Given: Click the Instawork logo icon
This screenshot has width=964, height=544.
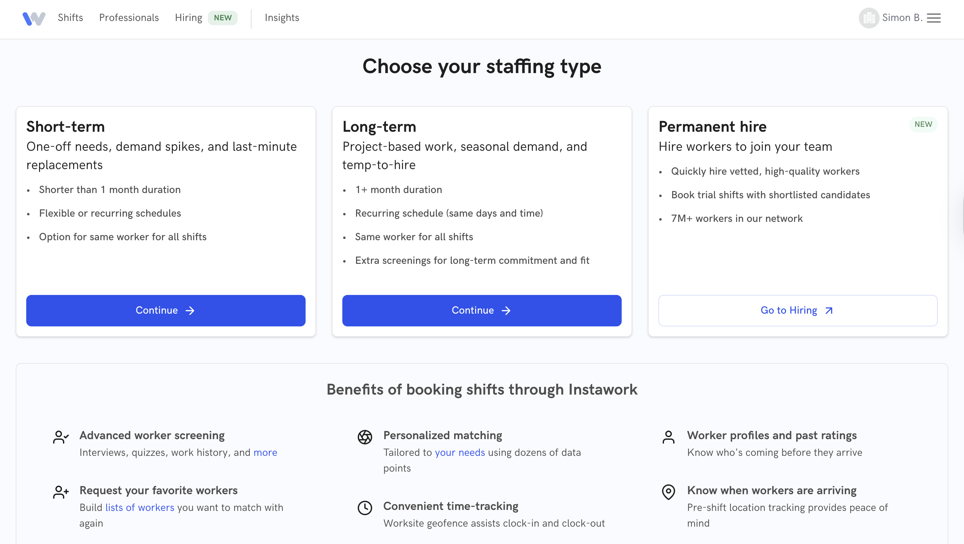Looking at the screenshot, I should [34, 18].
